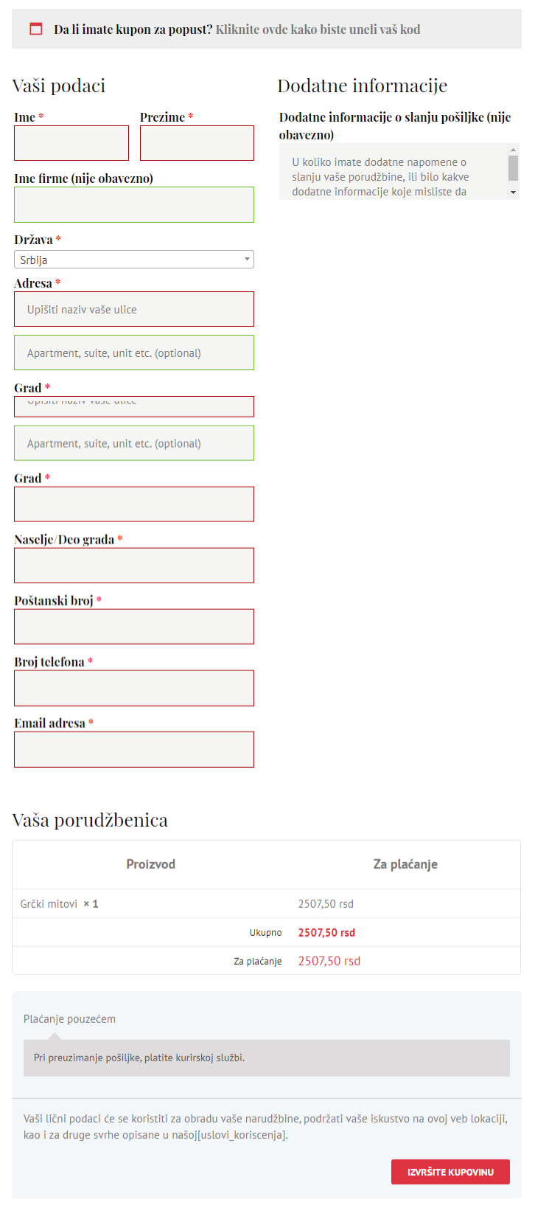
Task: Click the street address field under Adresa
Action: click(x=134, y=309)
